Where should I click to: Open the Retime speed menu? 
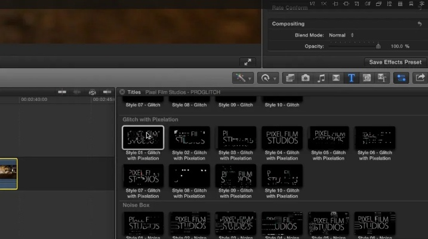[x=268, y=78]
